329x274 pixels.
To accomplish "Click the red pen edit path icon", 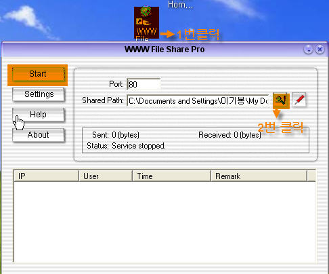I will [x=299, y=100].
